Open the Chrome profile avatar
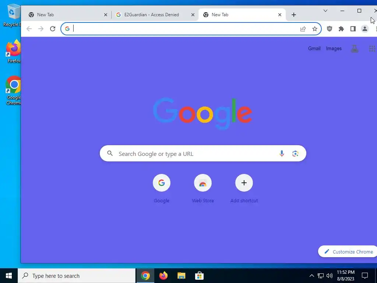This screenshot has height=283, width=377. [365, 29]
